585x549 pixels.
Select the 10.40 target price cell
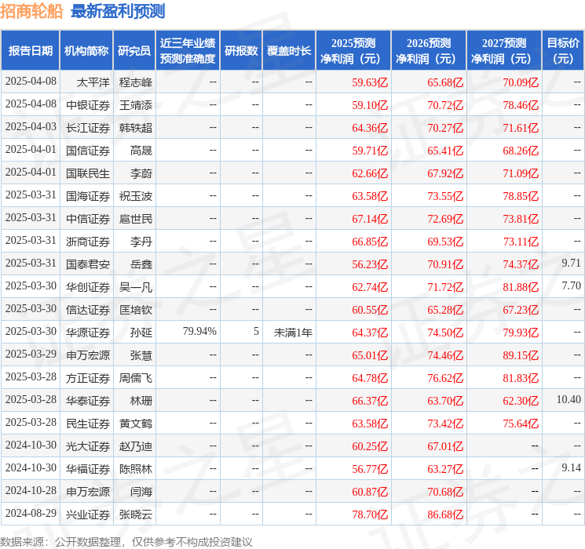(569, 400)
